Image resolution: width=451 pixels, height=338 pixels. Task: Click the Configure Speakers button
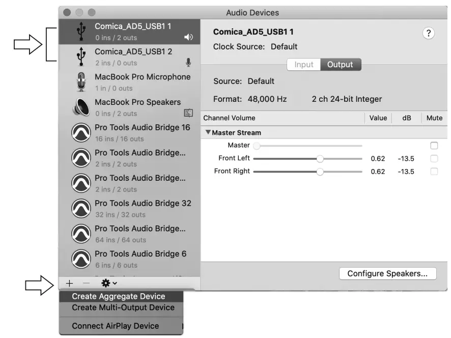pyautogui.click(x=387, y=274)
